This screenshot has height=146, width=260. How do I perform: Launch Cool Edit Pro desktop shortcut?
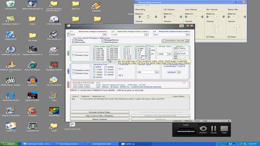(x=32, y=127)
